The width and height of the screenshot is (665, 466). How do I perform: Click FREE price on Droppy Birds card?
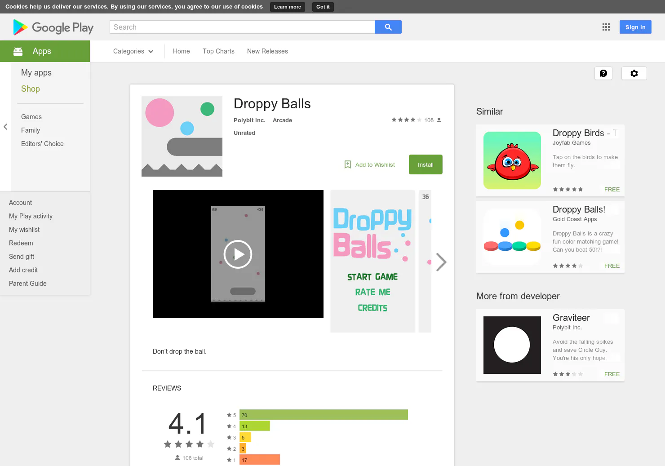click(x=612, y=190)
